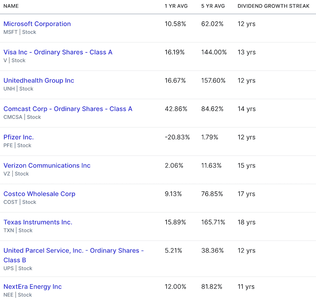Click NextEra's 81.82% 5 year average

point(212,287)
